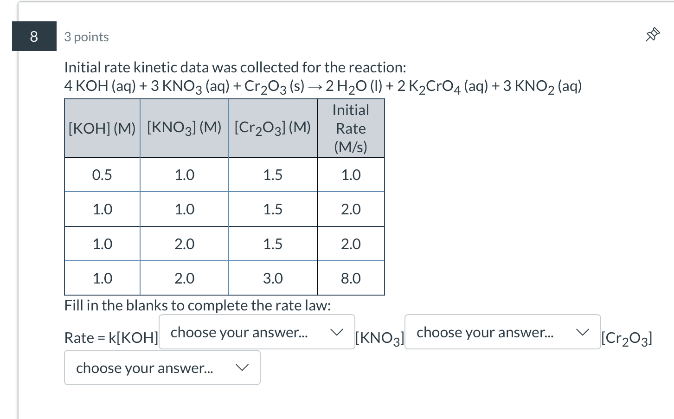The height and width of the screenshot is (419, 674).
Task: Select the Rate = k[KOH] label
Action: pyautogui.click(x=111, y=337)
